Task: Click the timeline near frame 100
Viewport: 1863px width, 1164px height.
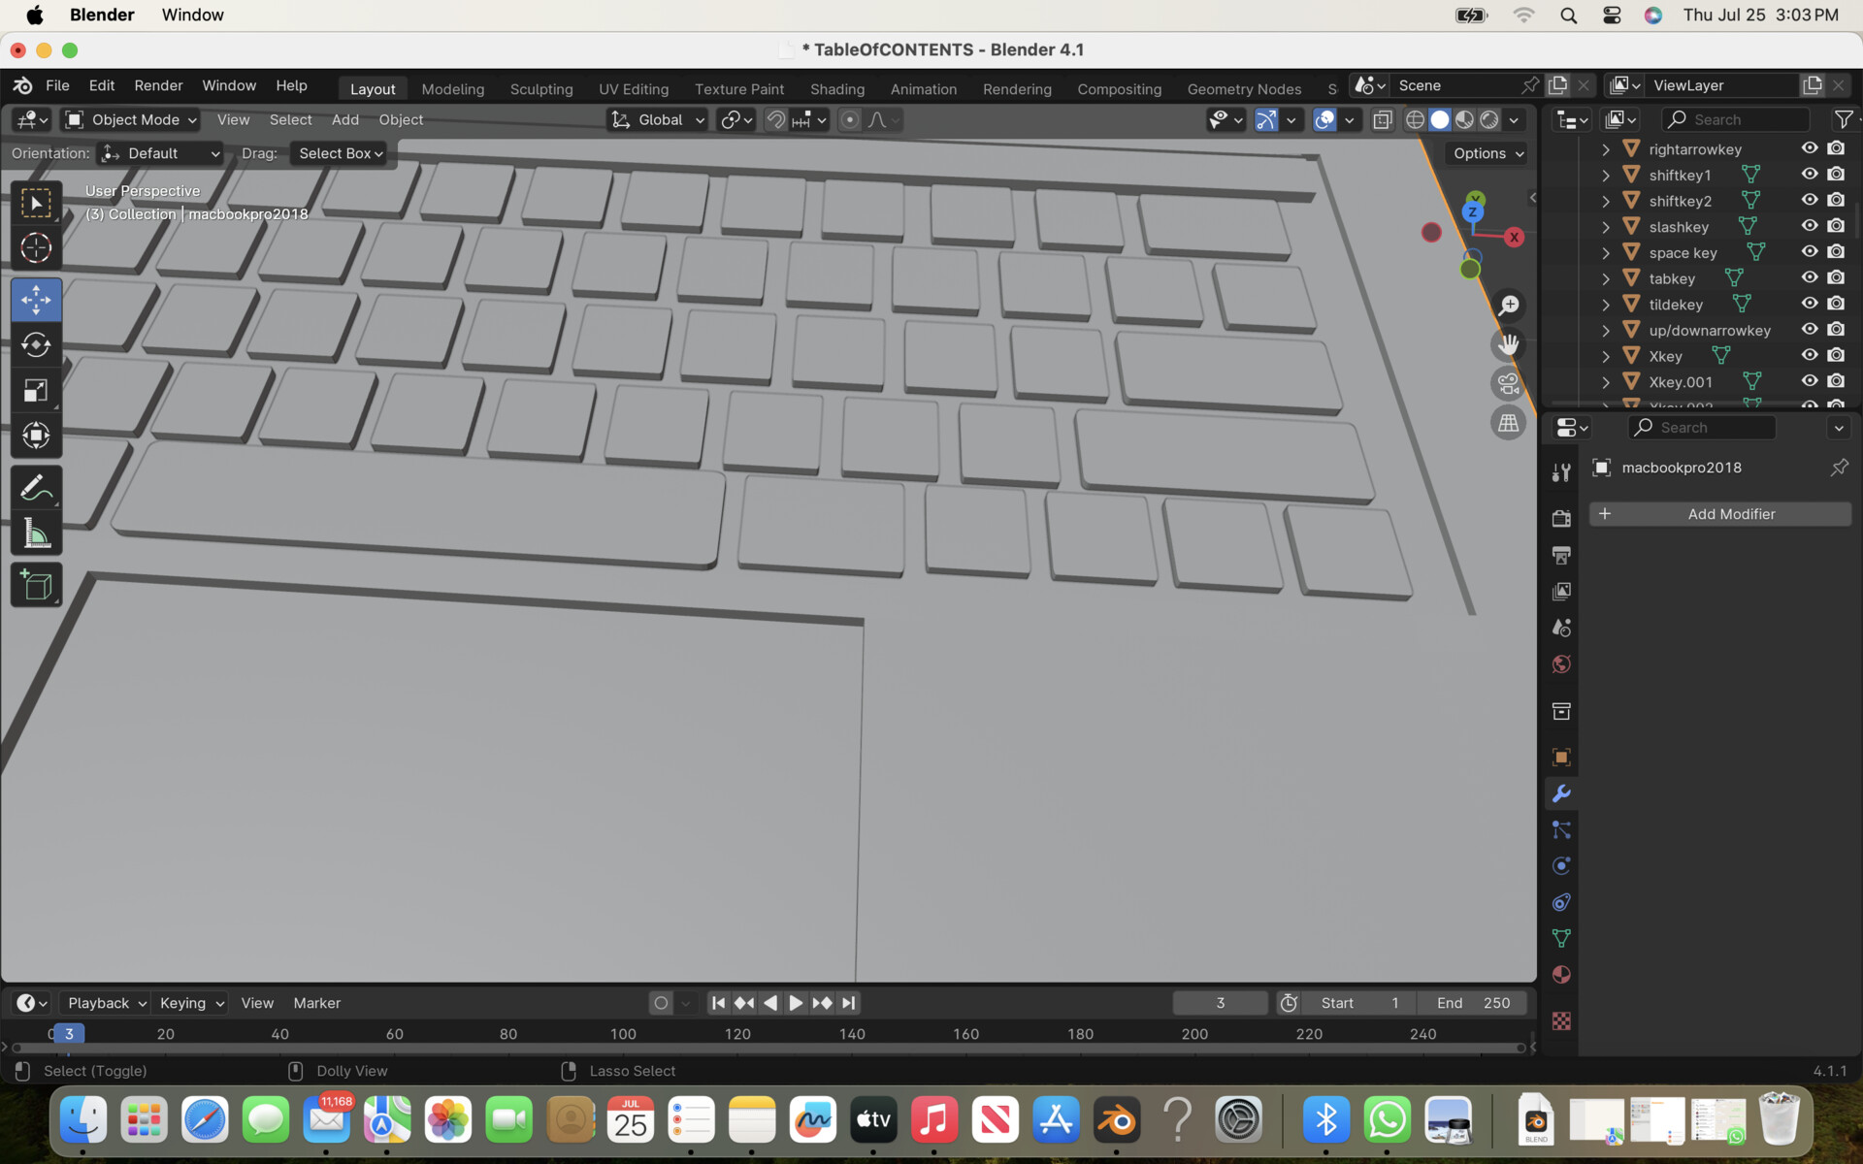Action: coord(622,1034)
